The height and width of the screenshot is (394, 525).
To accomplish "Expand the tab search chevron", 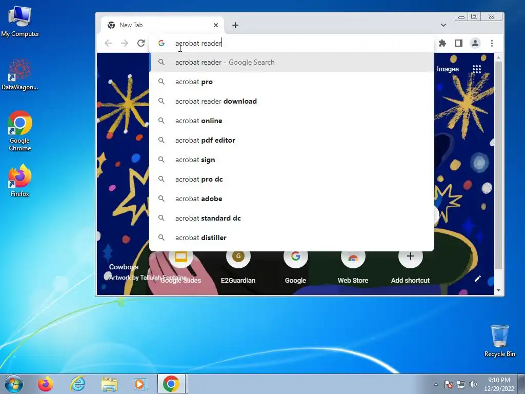I will coord(443,25).
